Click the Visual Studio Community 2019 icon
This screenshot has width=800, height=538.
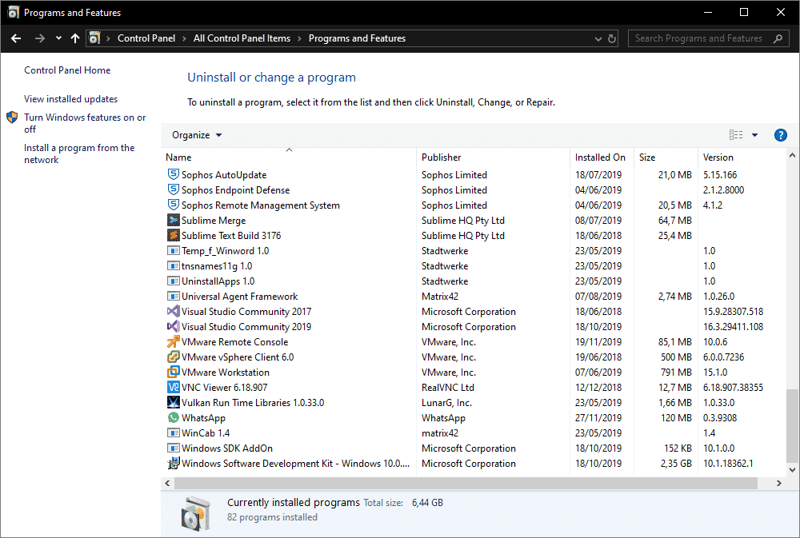tap(174, 326)
